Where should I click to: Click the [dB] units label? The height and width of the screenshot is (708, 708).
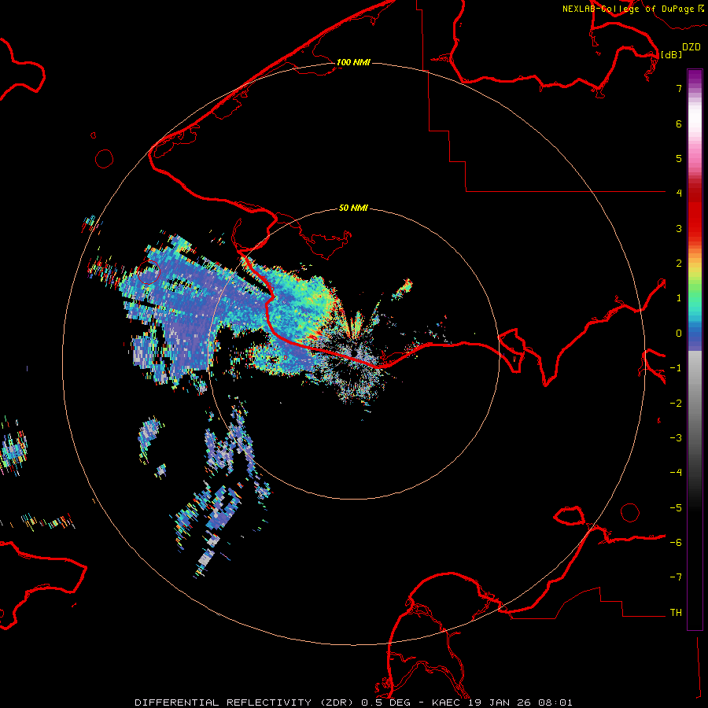[671, 54]
